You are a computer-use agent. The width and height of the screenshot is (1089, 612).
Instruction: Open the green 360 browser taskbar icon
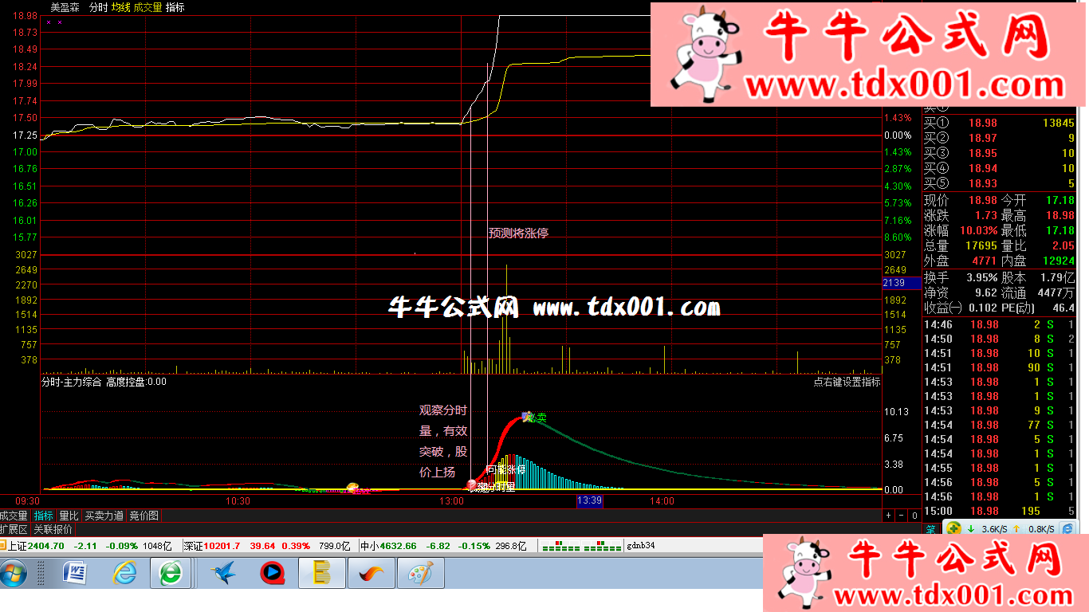tap(170, 573)
